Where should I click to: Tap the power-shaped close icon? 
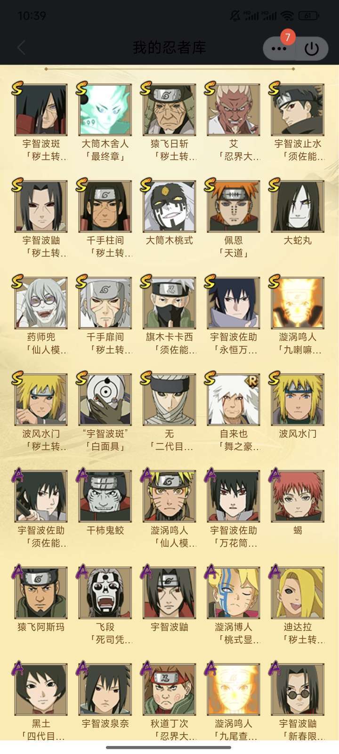coord(312,48)
